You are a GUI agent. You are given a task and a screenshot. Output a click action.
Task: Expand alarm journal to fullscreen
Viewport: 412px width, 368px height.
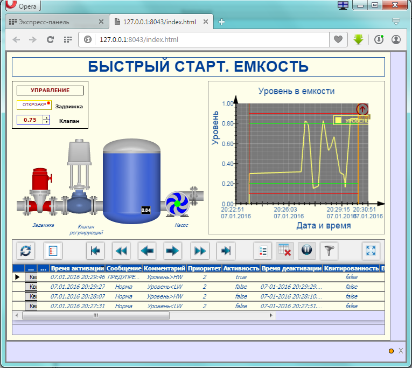(372, 251)
